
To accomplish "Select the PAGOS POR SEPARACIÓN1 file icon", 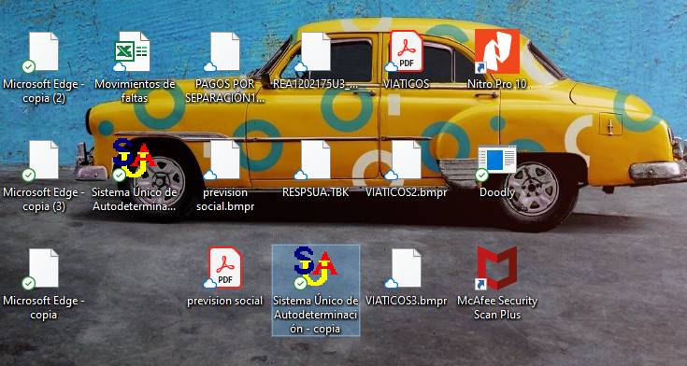I will pyautogui.click(x=223, y=51).
